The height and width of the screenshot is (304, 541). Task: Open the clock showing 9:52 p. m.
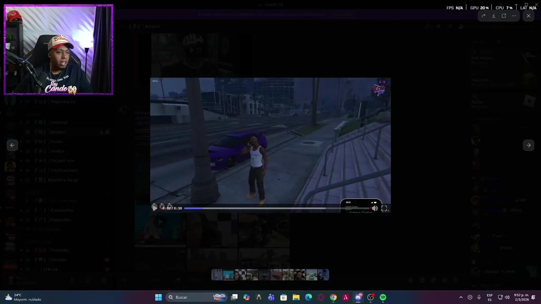(x=521, y=297)
